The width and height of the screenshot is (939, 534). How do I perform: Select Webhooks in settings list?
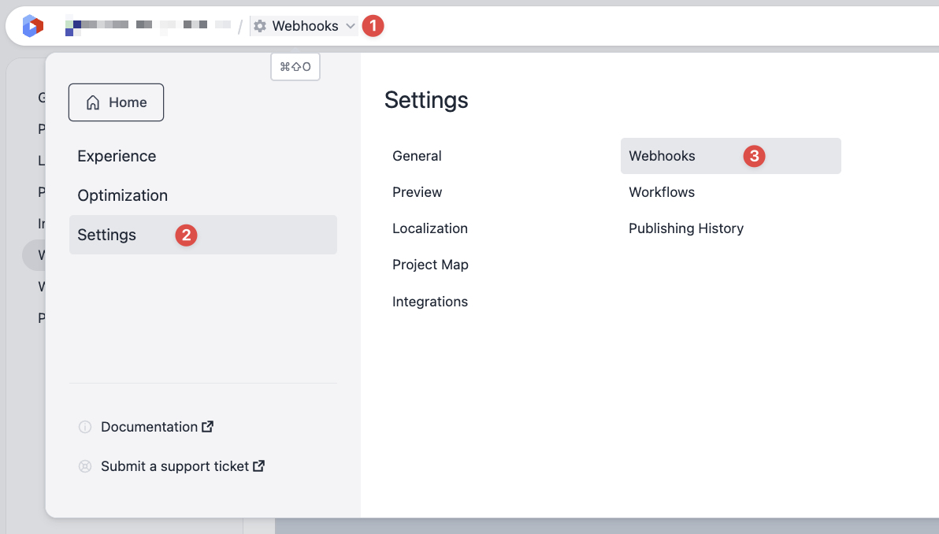tap(662, 156)
